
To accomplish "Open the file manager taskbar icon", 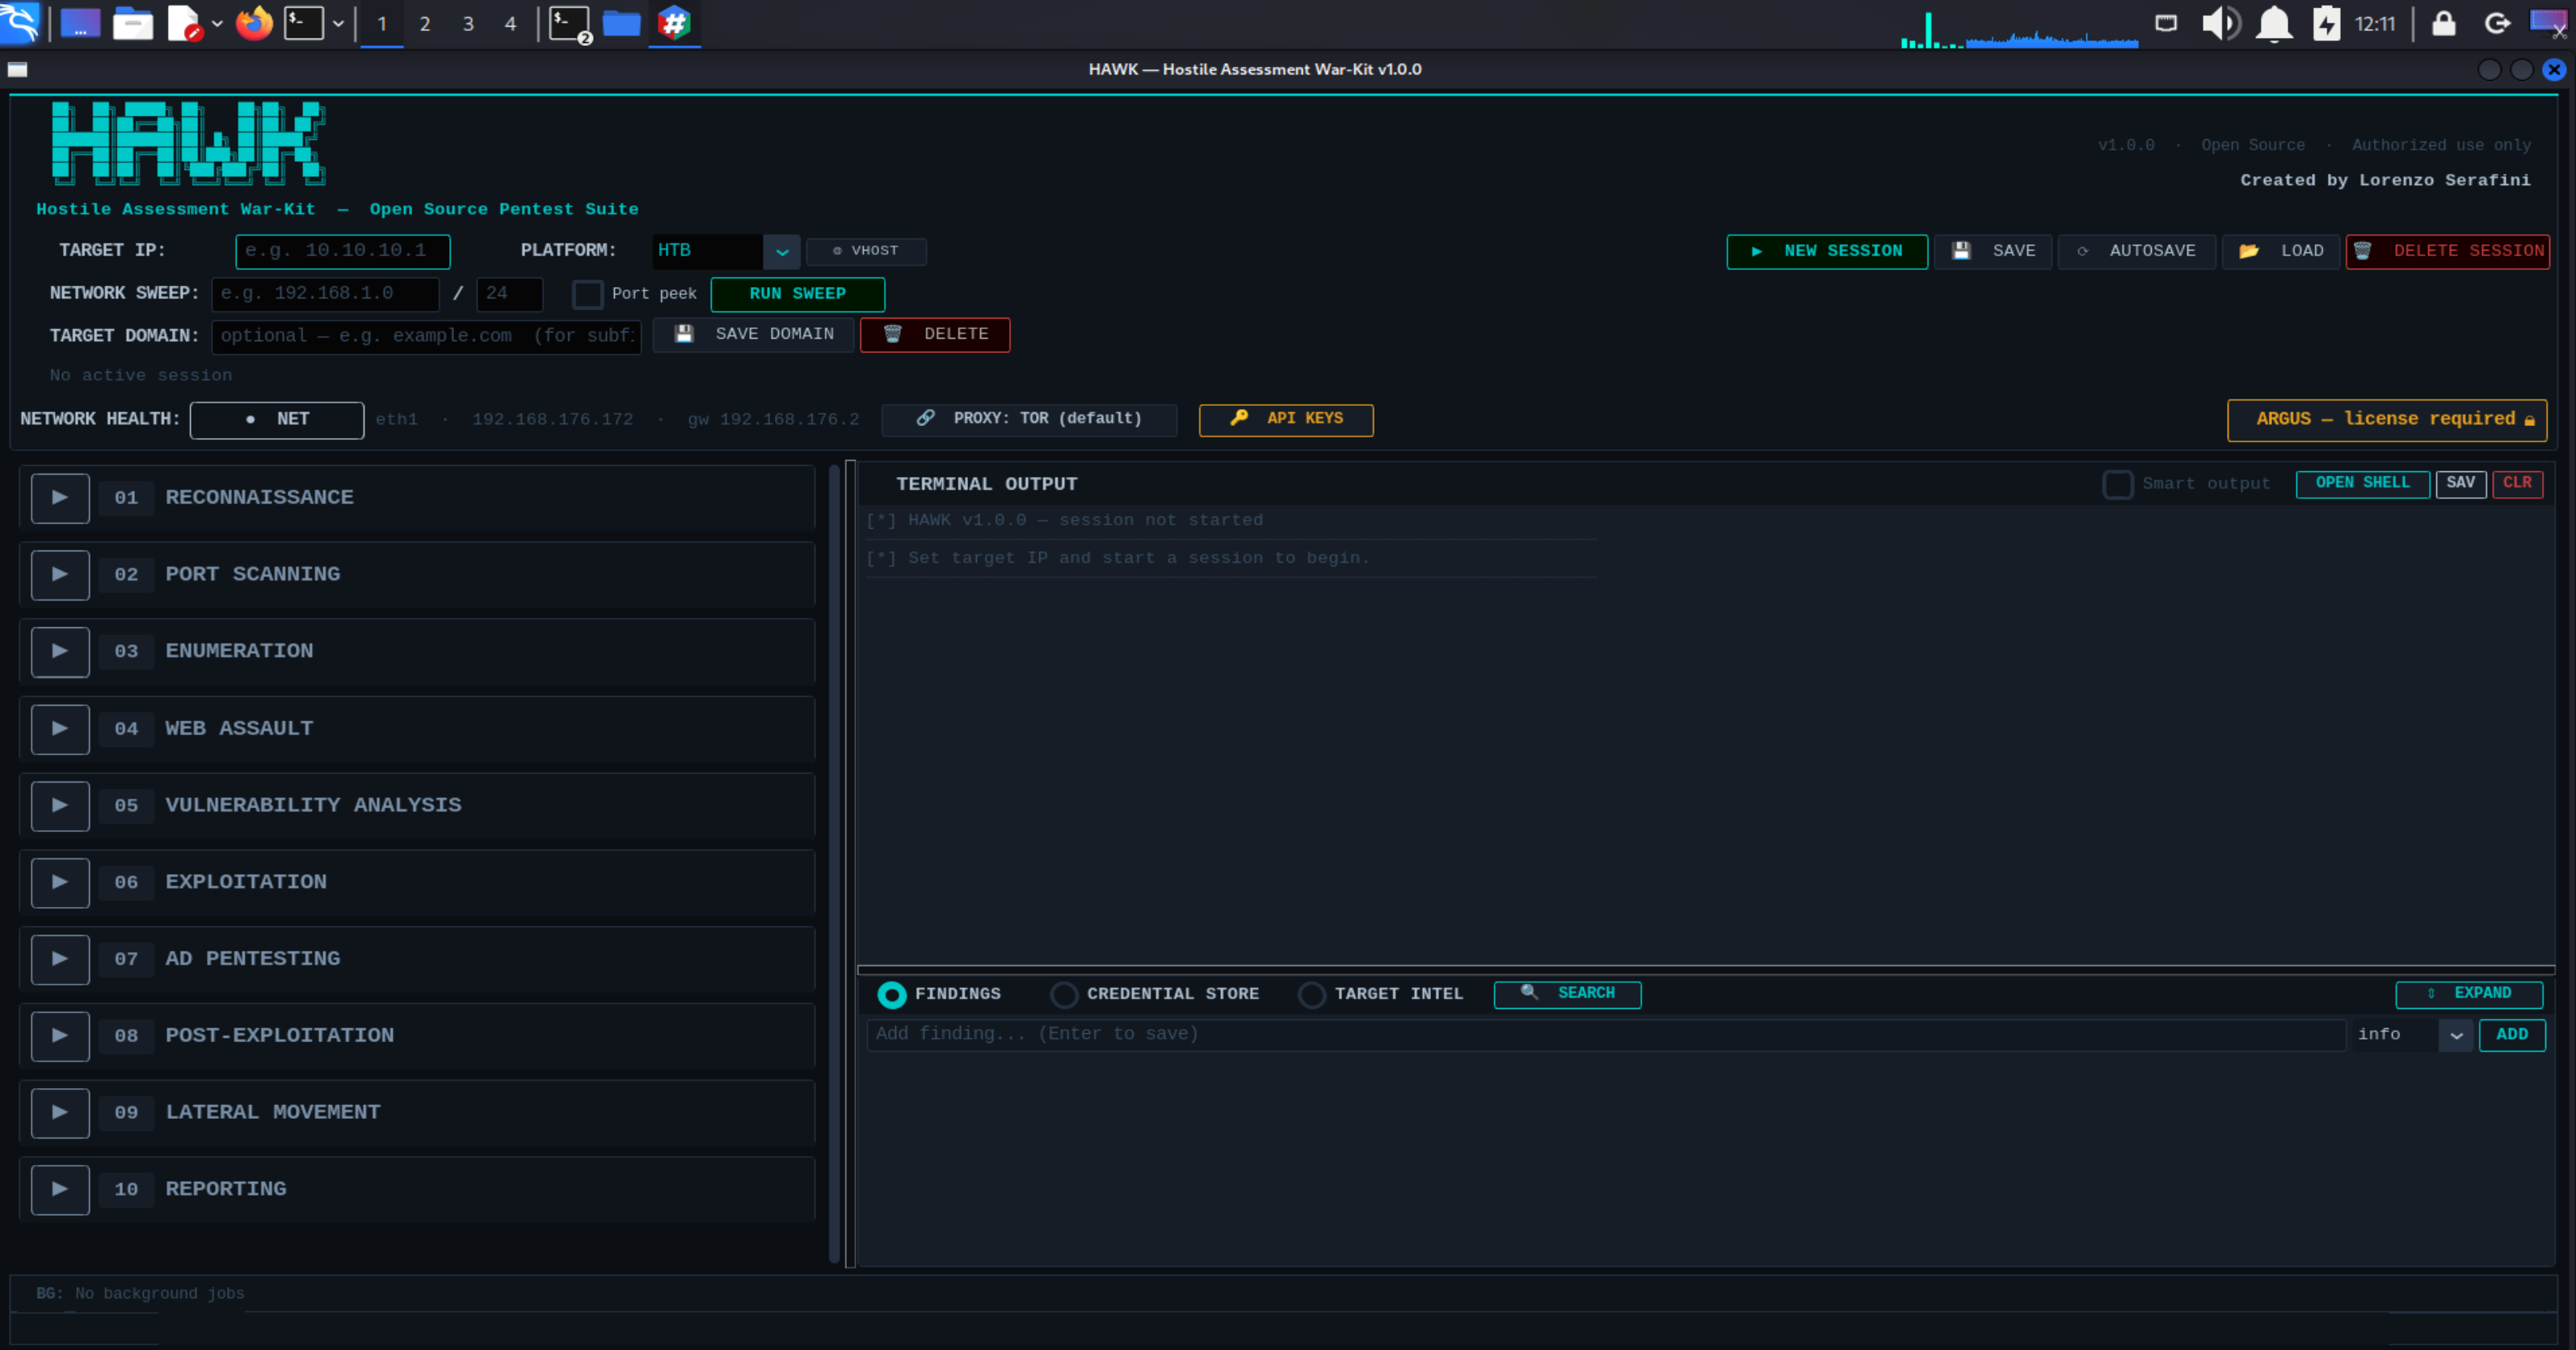I will 132,23.
